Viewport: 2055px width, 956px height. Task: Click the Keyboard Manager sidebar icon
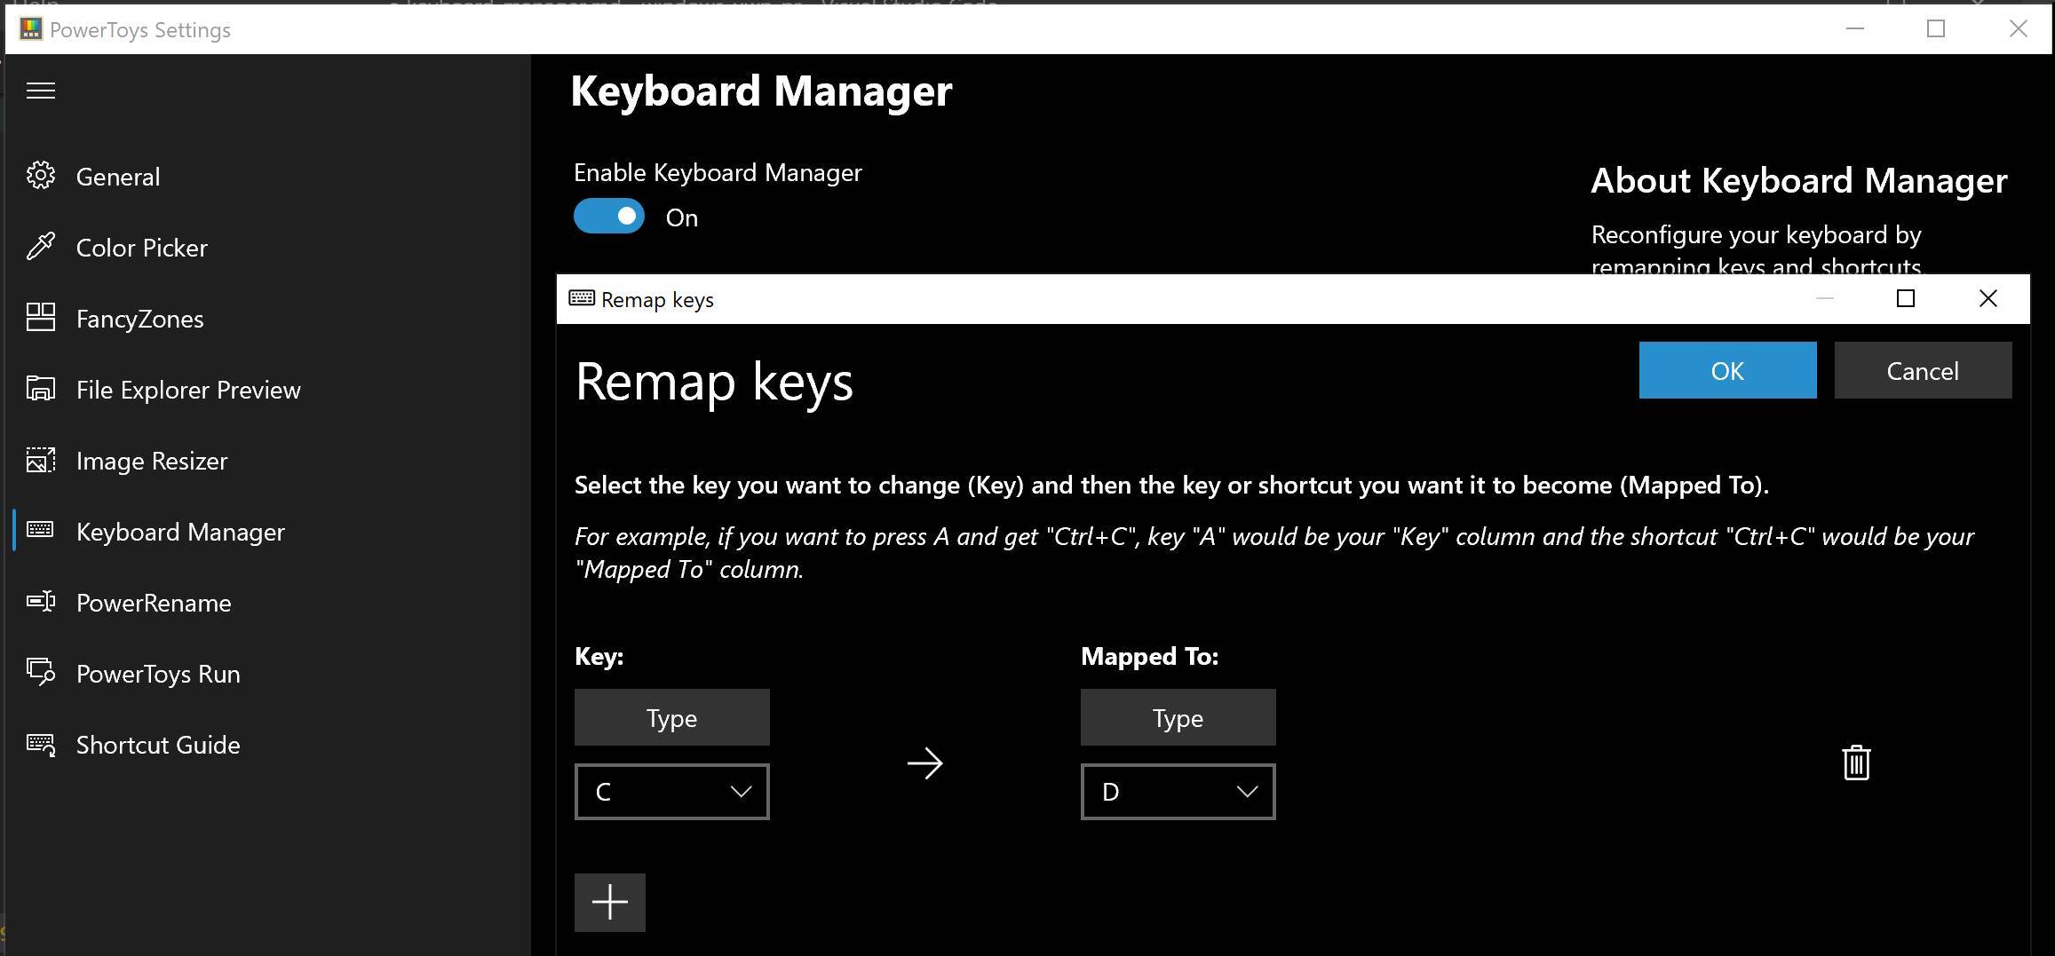click(x=41, y=530)
